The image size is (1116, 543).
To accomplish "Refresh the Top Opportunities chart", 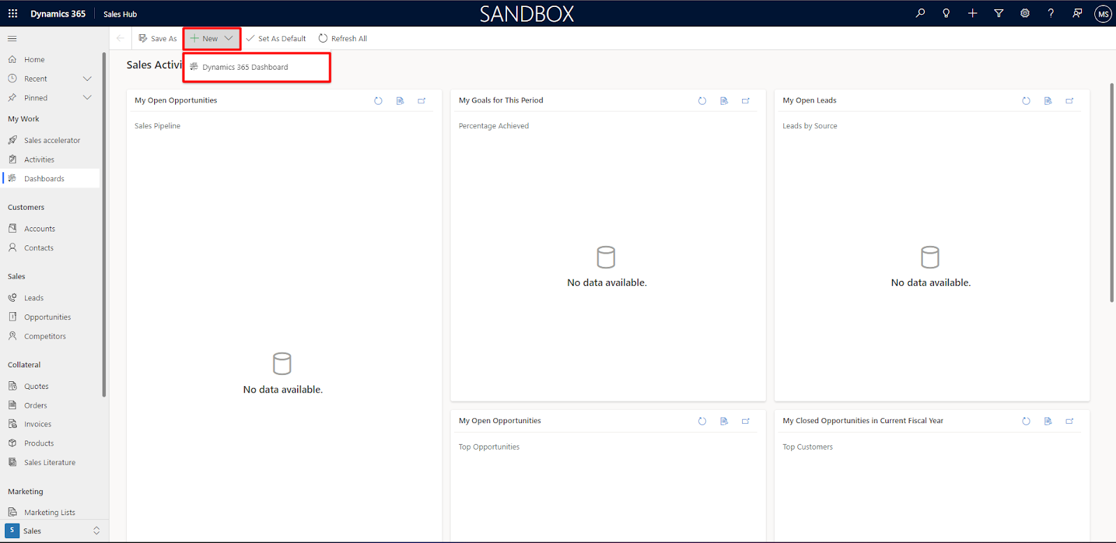I will pyautogui.click(x=702, y=421).
